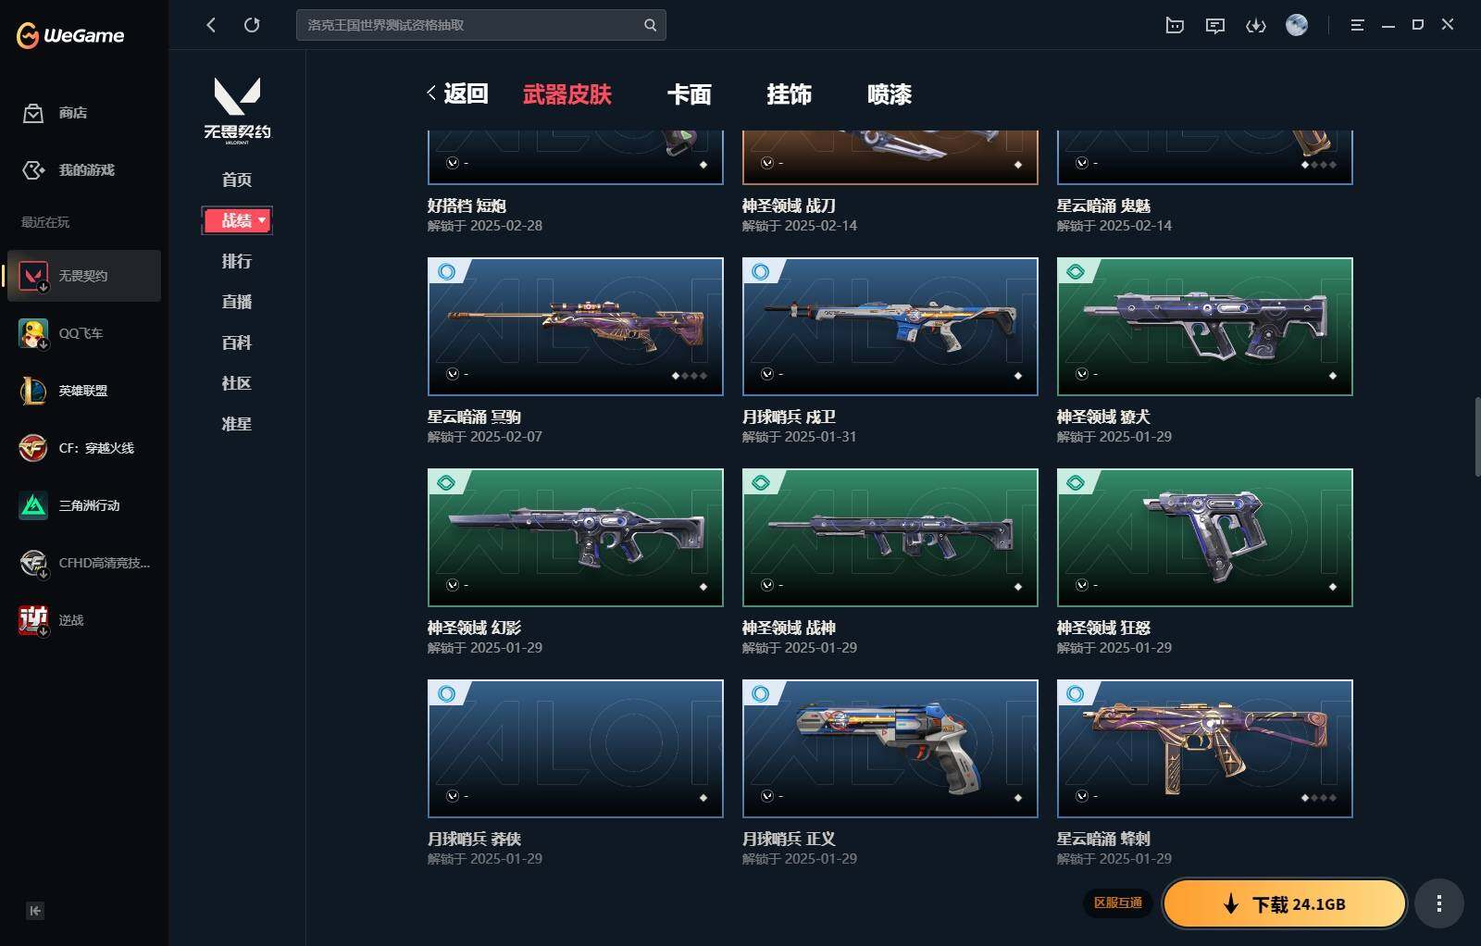Open the user avatar profile
This screenshot has height=946, width=1481.
1297,25
